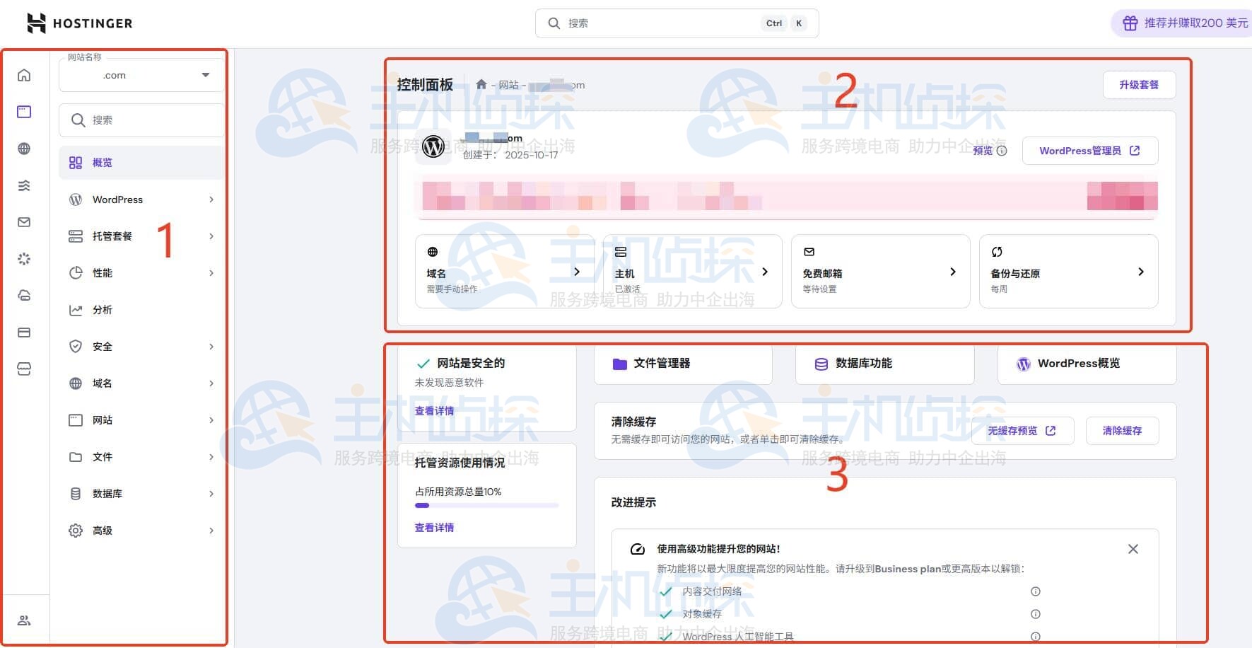Click the 托管资源 usage progress bar

click(x=486, y=506)
